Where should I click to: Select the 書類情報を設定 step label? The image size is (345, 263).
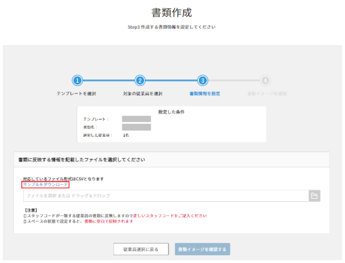pyautogui.click(x=205, y=93)
